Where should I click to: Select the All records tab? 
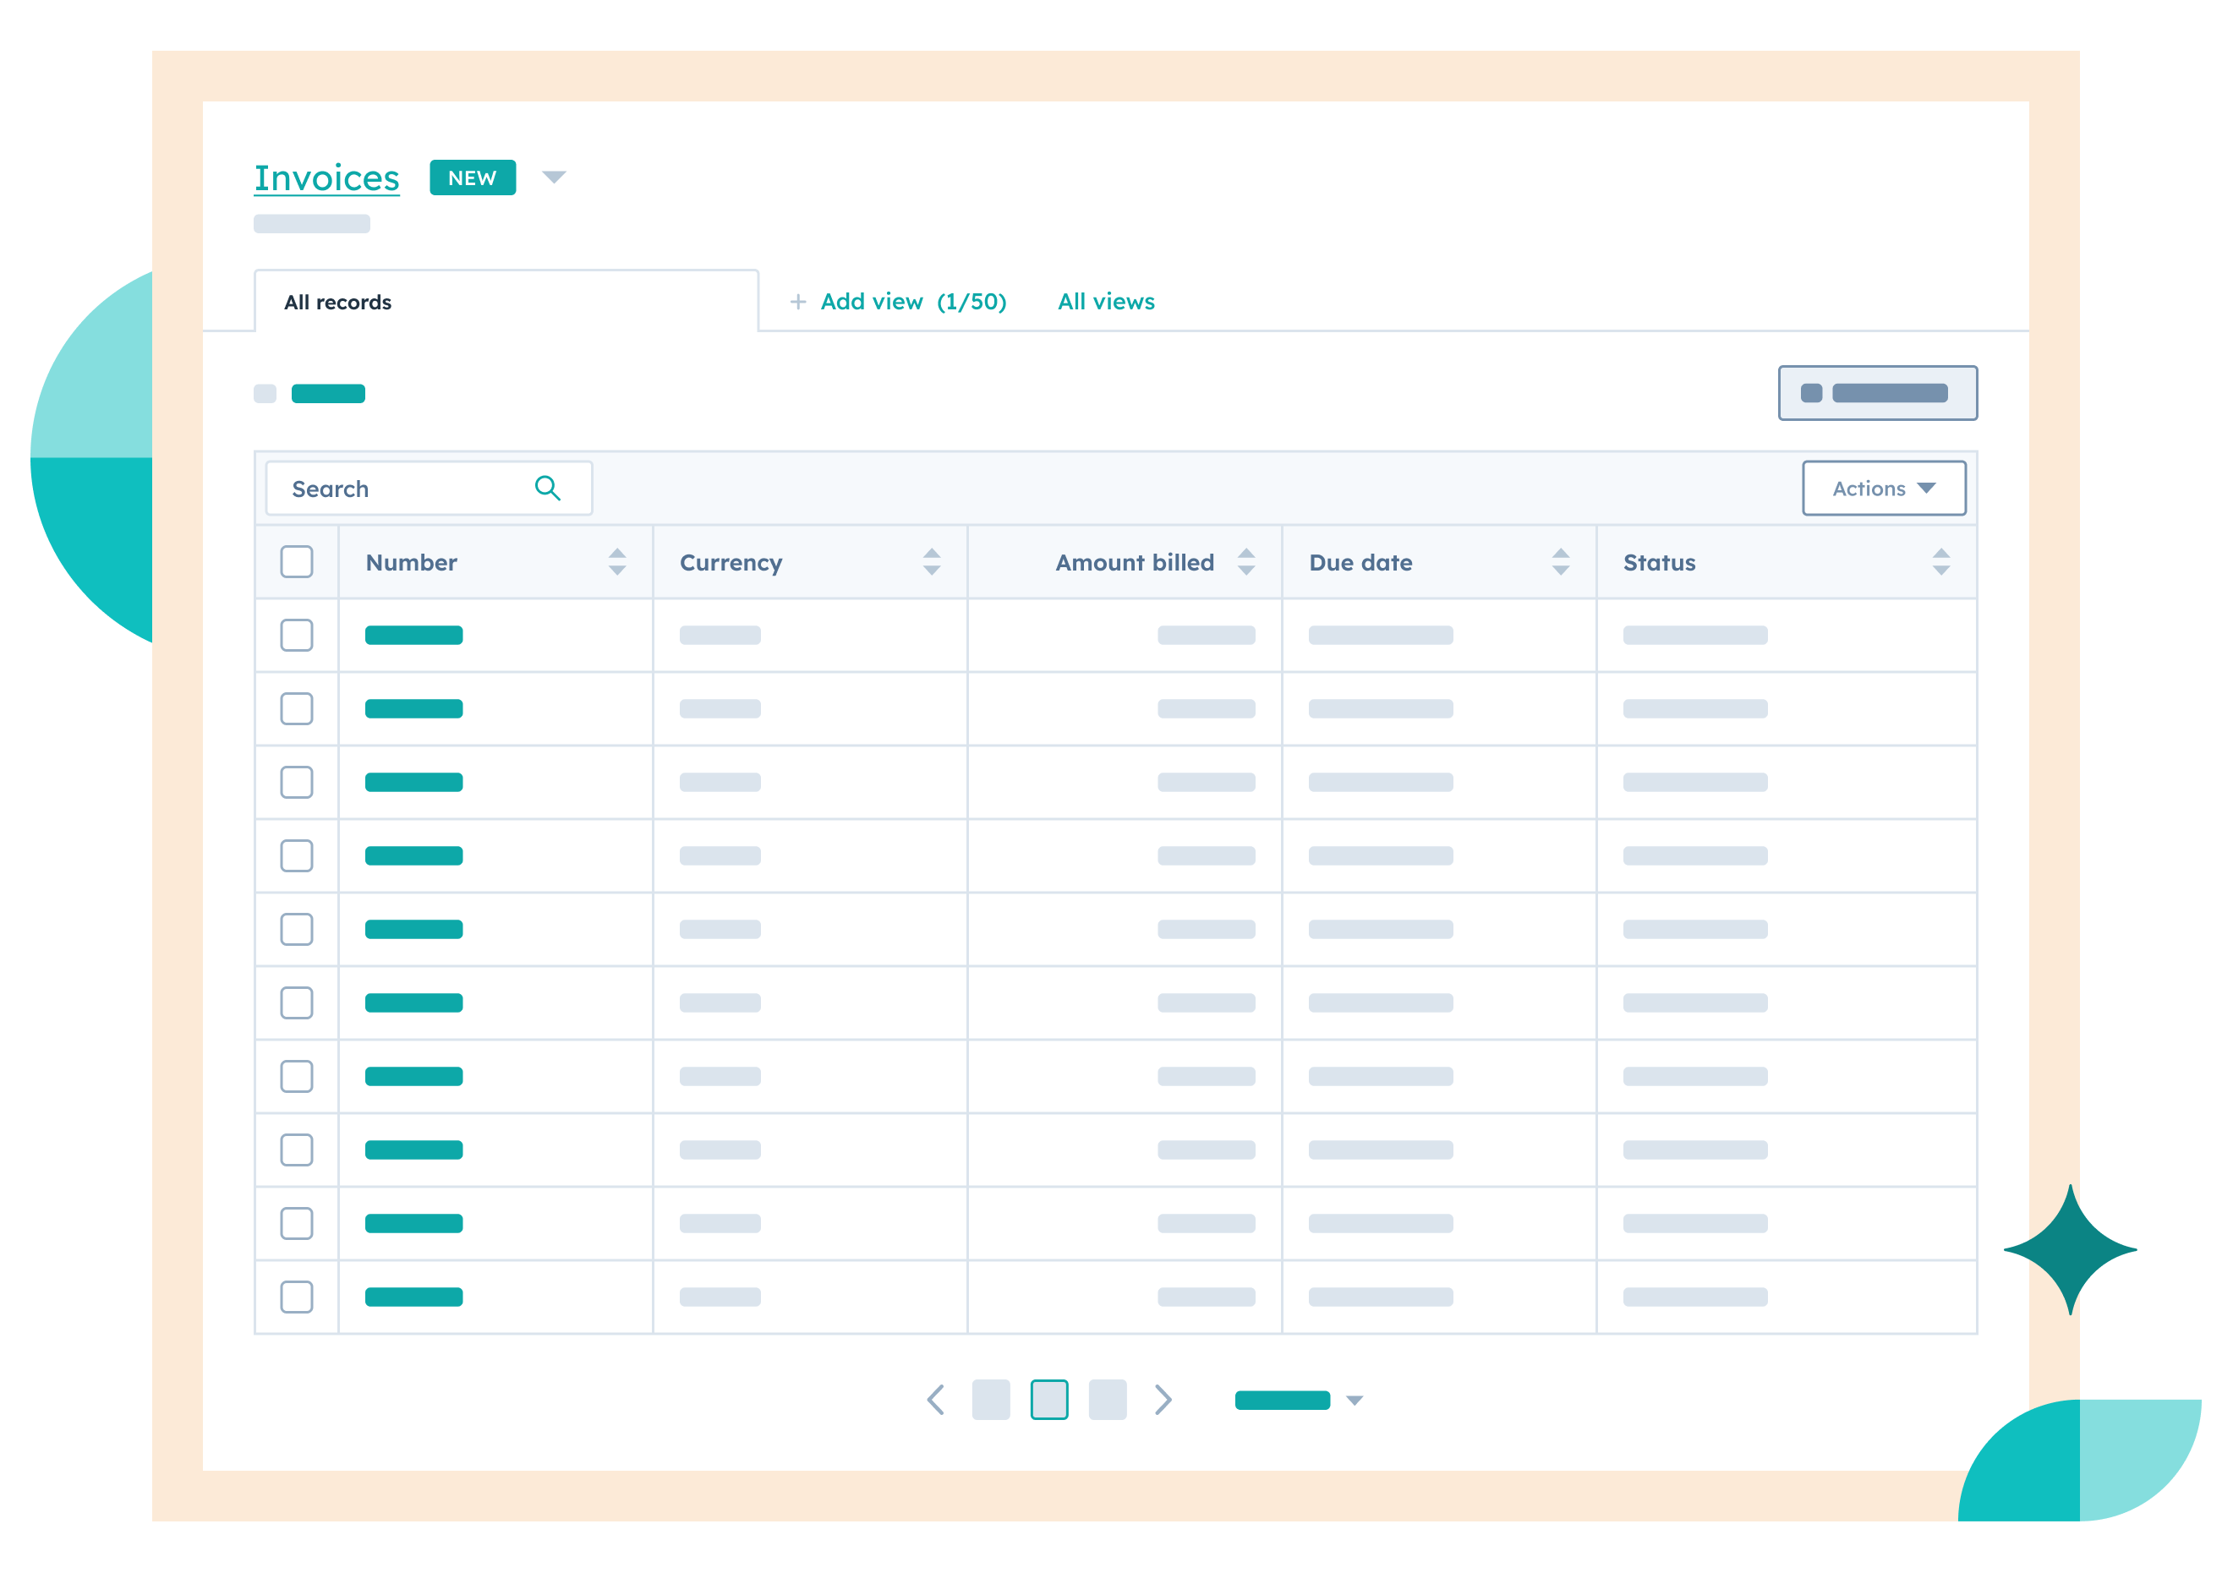[337, 303]
